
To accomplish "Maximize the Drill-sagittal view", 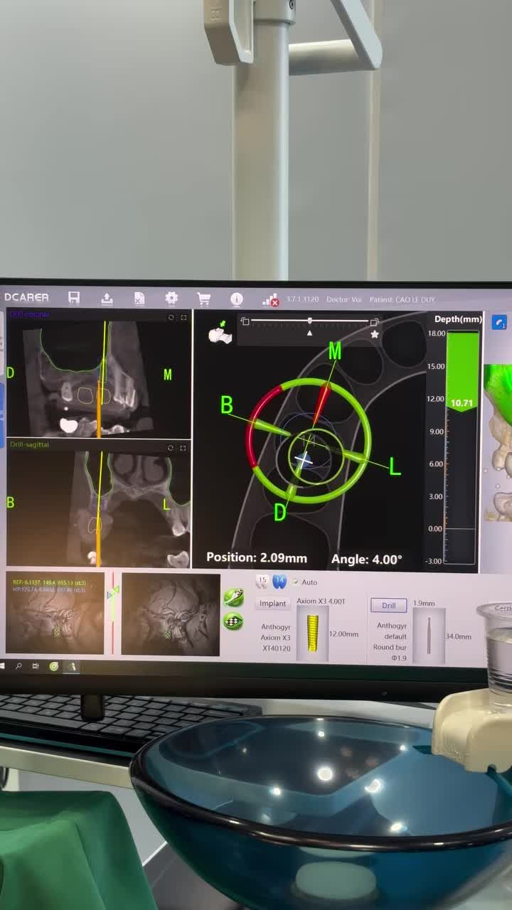I will pyautogui.click(x=183, y=448).
